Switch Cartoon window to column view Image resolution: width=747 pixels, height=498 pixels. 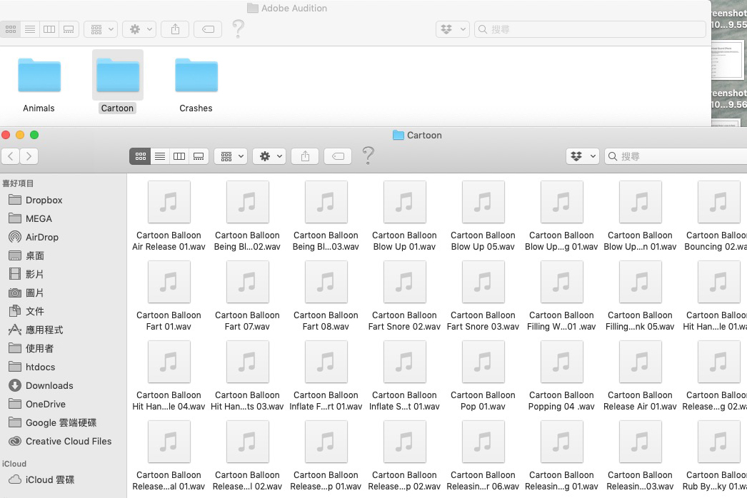point(179,156)
